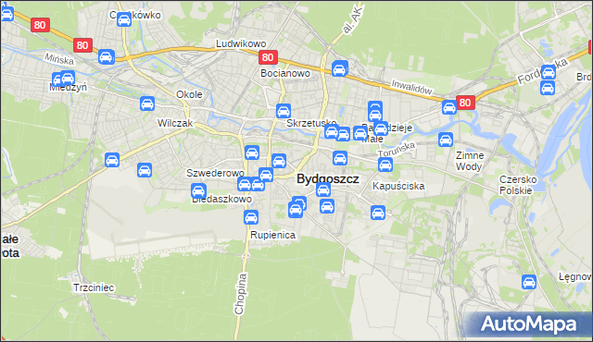Click the road 80 shield below Ludwikowo
The height and width of the screenshot is (342, 593).
click(268, 57)
